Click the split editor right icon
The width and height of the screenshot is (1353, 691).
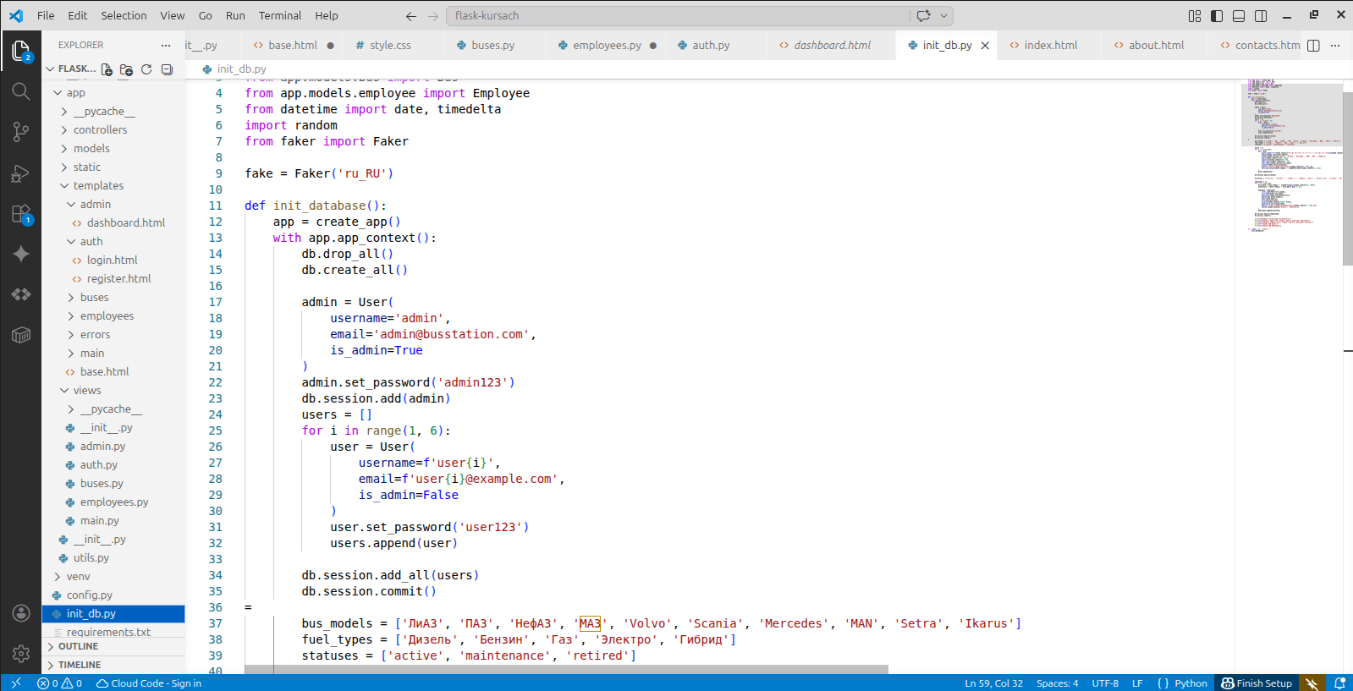point(1313,46)
